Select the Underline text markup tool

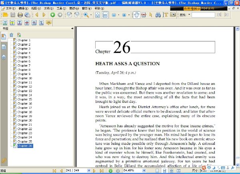click(5, 23)
